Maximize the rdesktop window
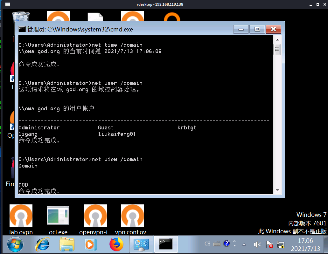328x254 pixels. point(318,4)
